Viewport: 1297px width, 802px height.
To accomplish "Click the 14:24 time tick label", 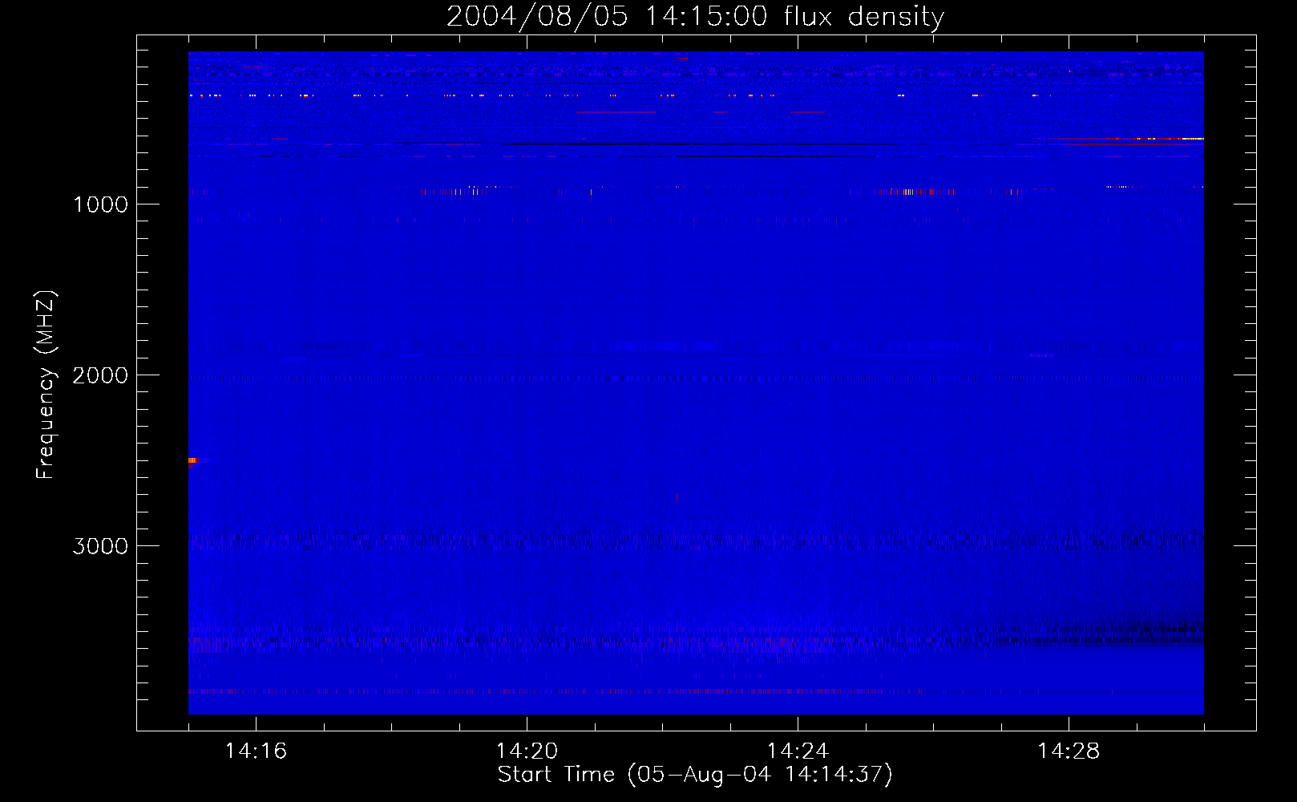I will coord(798,751).
